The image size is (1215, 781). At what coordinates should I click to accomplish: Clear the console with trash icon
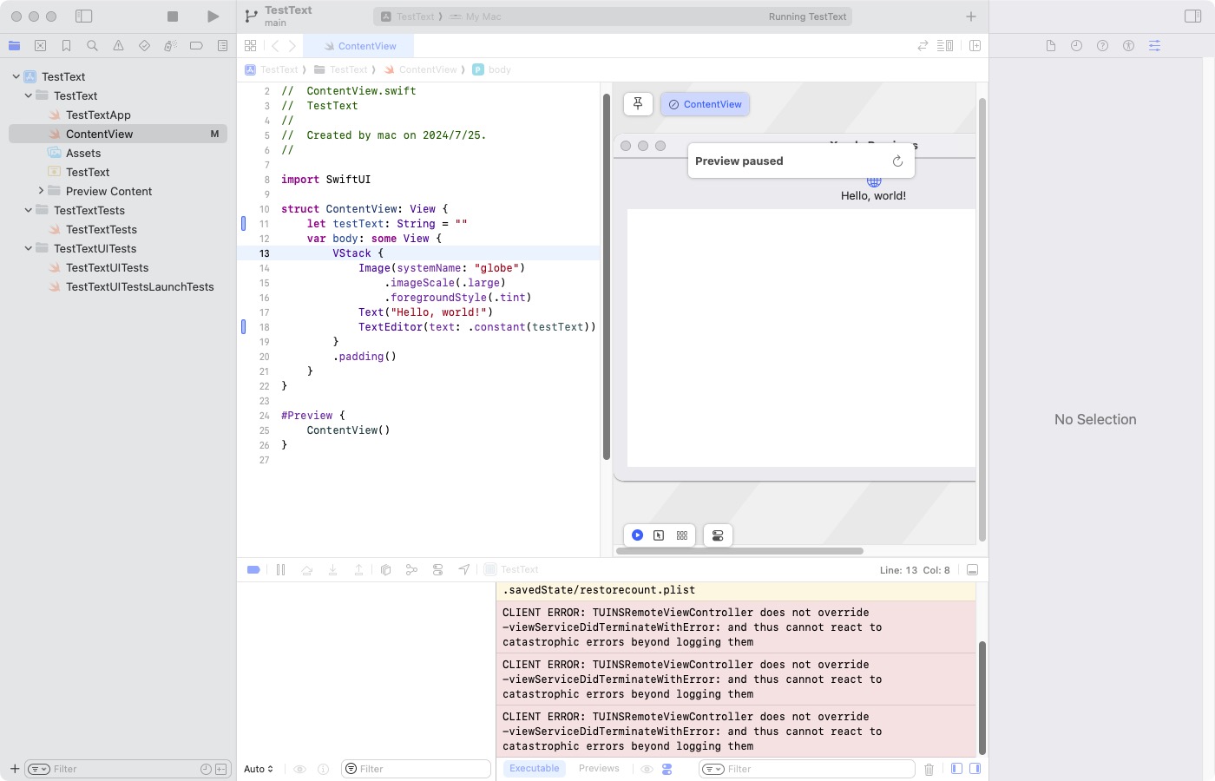(x=929, y=769)
